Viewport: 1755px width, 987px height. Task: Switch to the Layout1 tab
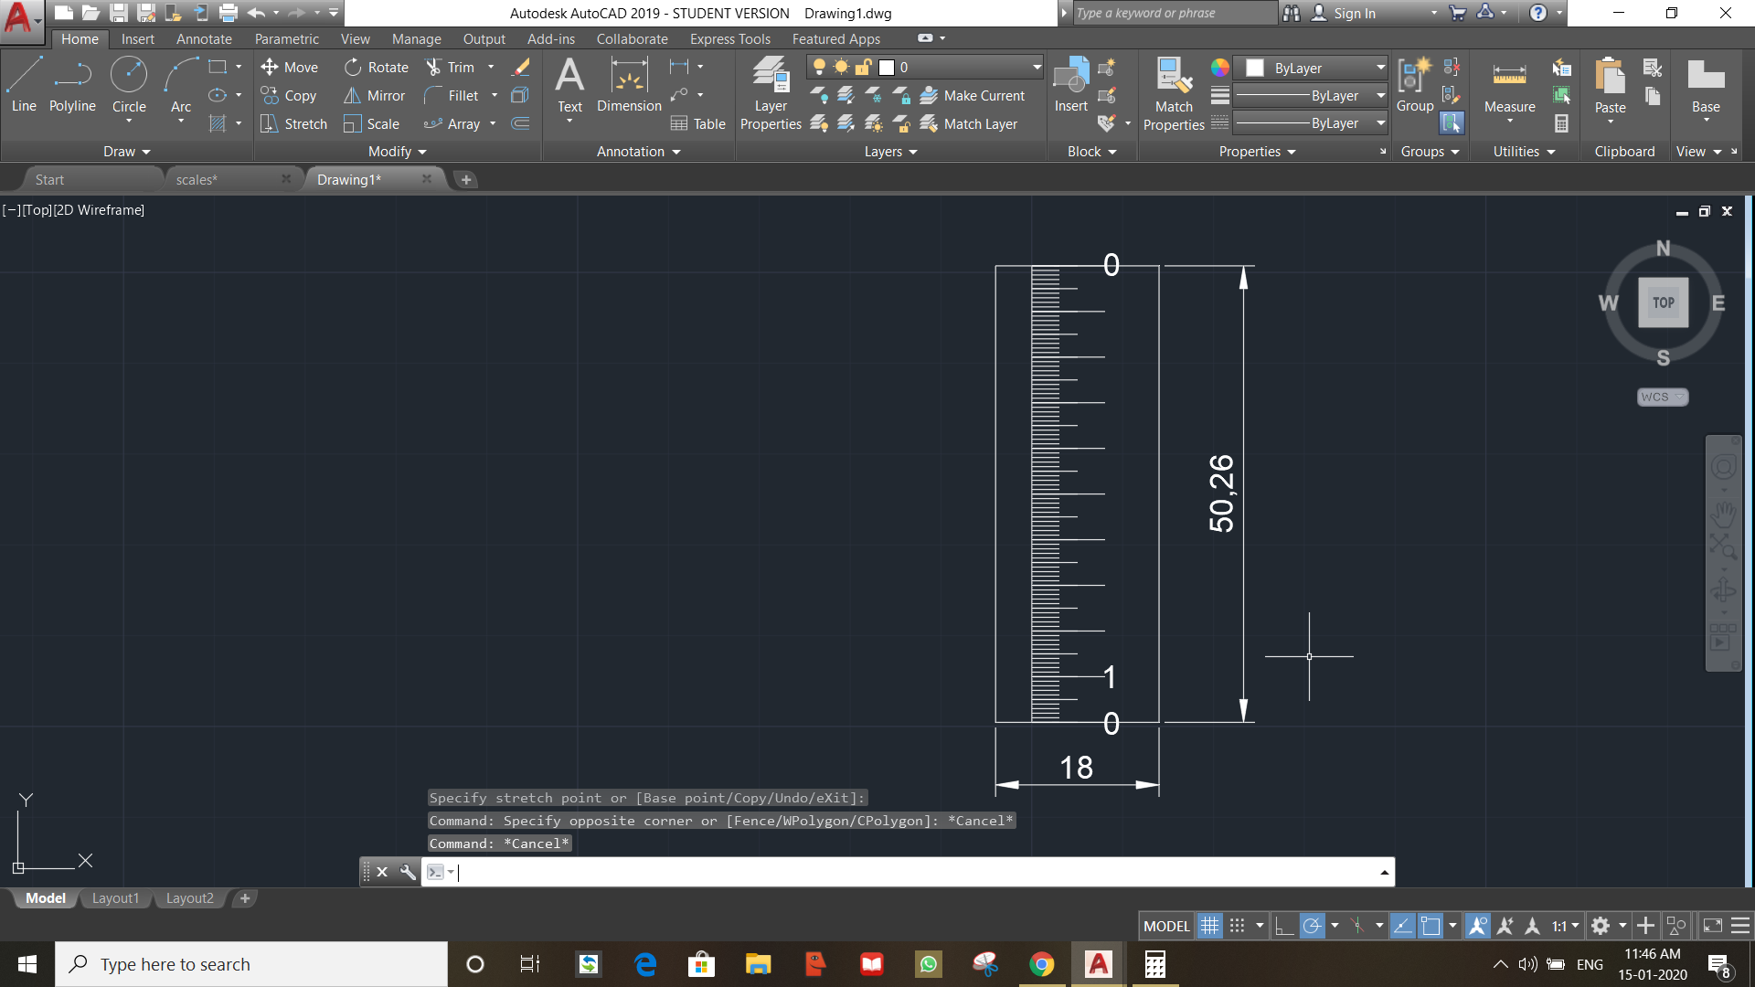point(116,897)
